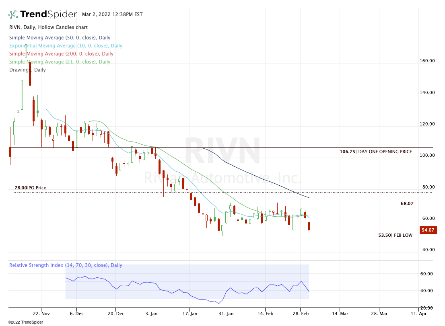Select the Exponential Moving Average (10) legend label
This screenshot has height=326, width=445.
pos(66,46)
